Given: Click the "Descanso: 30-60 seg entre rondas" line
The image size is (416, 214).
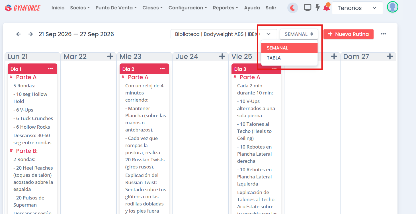Looking at the screenshot, I should (32, 139).
